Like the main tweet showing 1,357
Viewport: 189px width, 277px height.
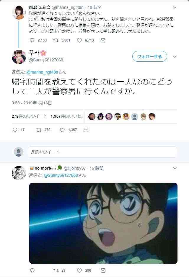tap(62, 130)
